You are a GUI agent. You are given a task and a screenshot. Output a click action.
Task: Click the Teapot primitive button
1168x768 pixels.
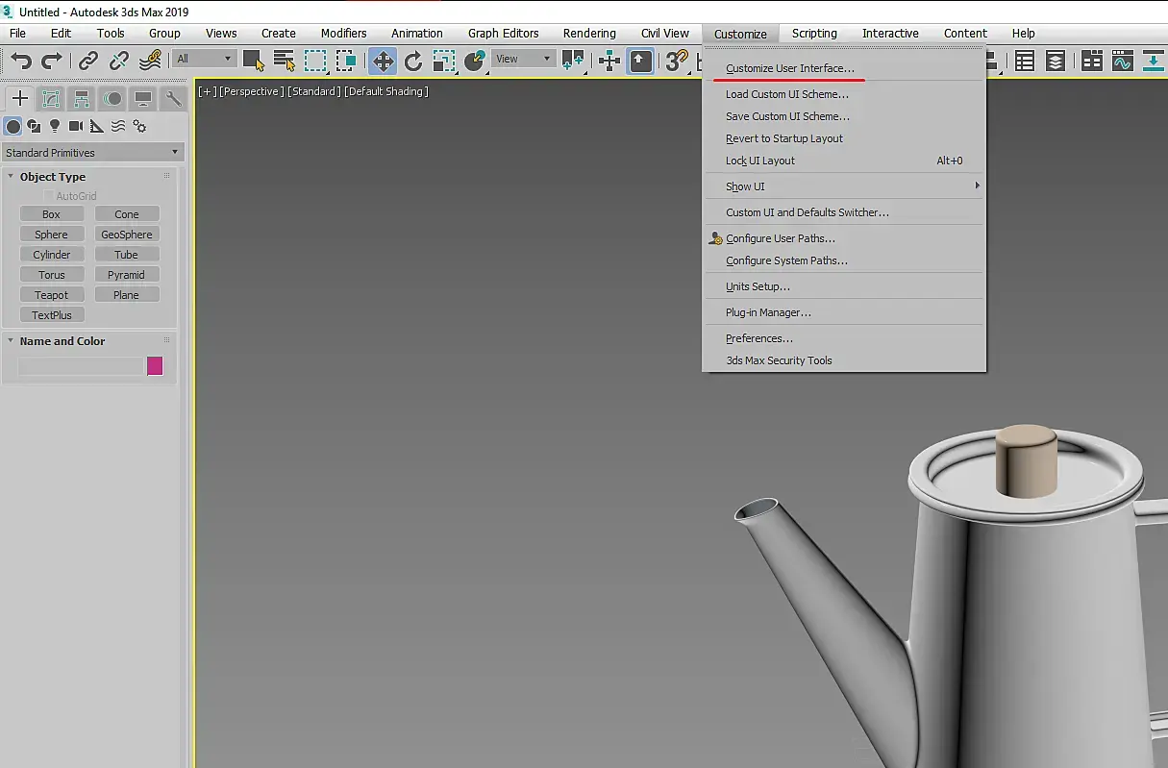click(52, 295)
